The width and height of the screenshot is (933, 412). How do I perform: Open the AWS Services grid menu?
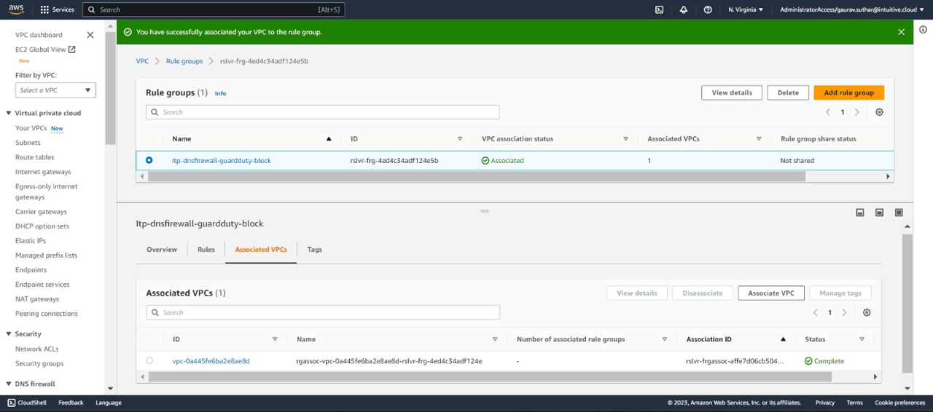point(57,9)
